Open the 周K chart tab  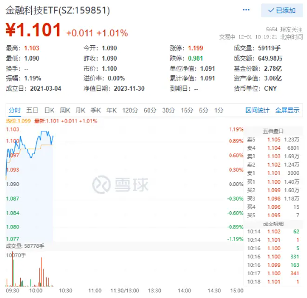click(65, 110)
